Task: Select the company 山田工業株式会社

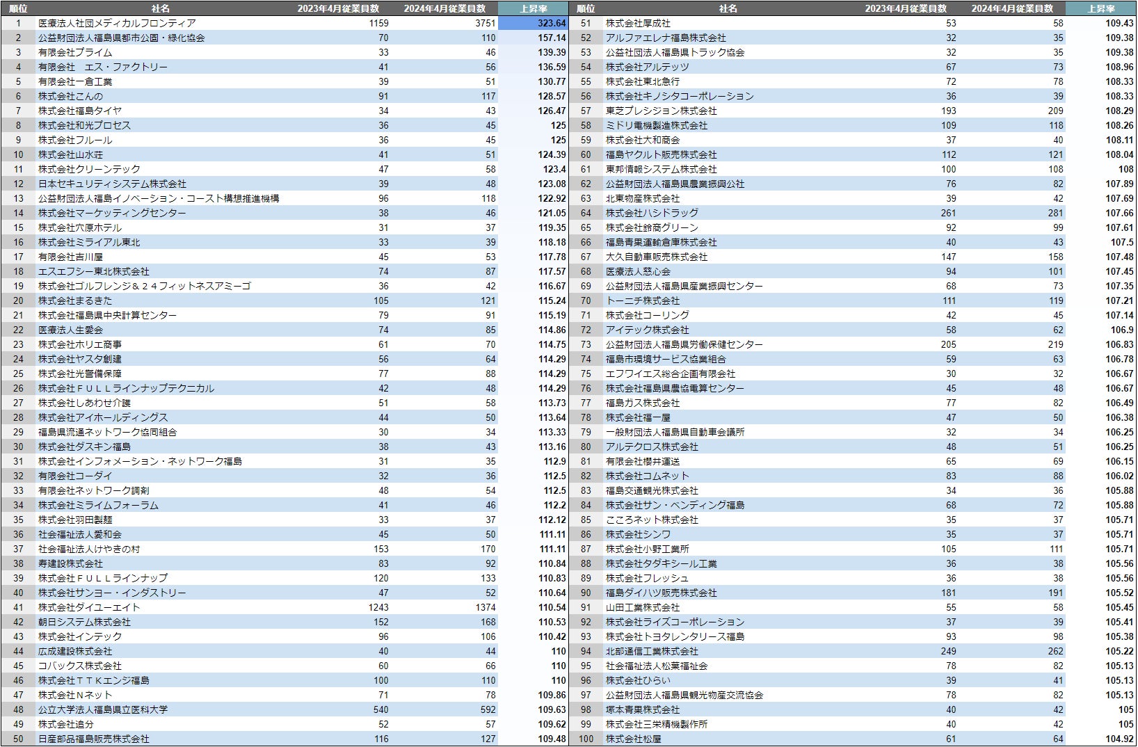Action: point(643,607)
